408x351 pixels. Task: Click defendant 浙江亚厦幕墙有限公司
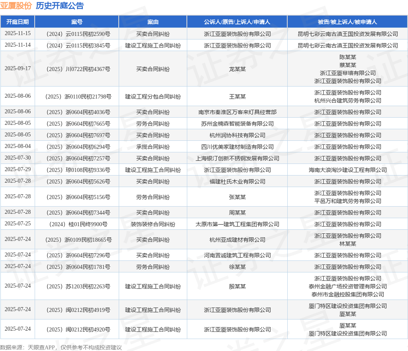(x=347, y=73)
